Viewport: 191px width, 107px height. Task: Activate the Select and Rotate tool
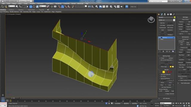34,7
